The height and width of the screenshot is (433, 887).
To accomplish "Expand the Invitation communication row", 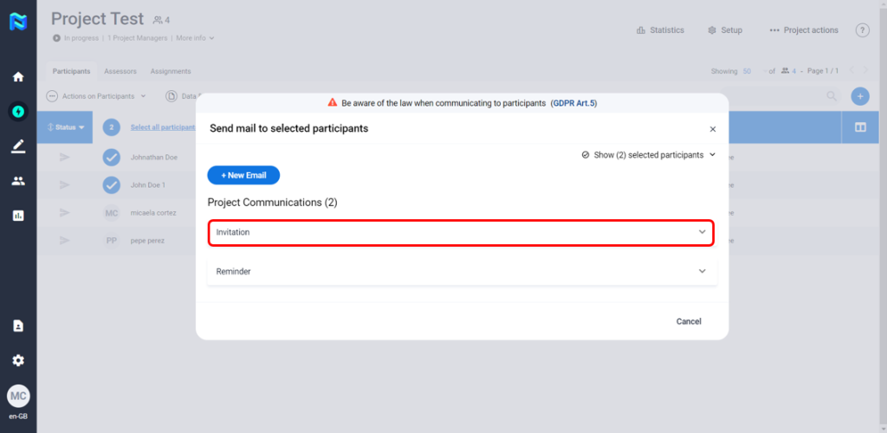I will tap(461, 232).
